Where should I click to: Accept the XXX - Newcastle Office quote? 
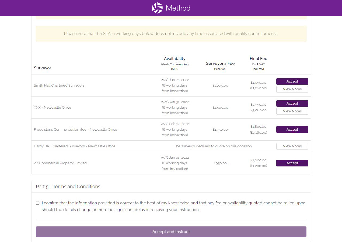(x=292, y=104)
